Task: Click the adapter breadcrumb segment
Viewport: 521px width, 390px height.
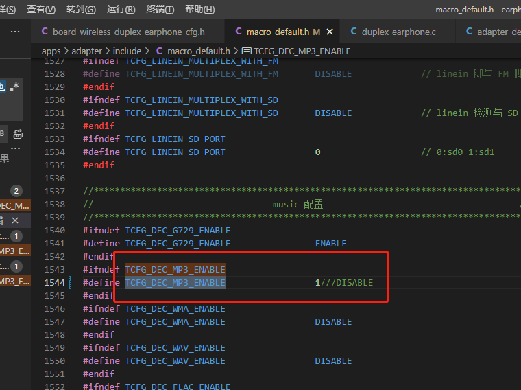Action: click(87, 51)
